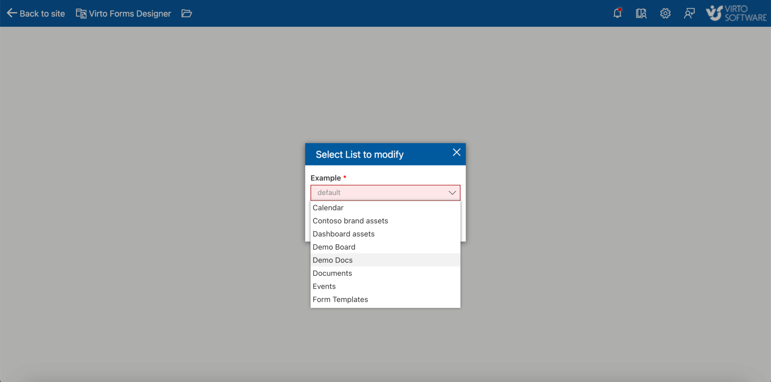
Task: Open the documentation guide icon
Action: 641,13
